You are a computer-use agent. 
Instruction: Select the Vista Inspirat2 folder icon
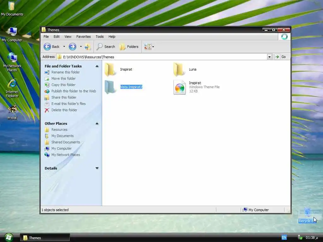tap(110, 87)
